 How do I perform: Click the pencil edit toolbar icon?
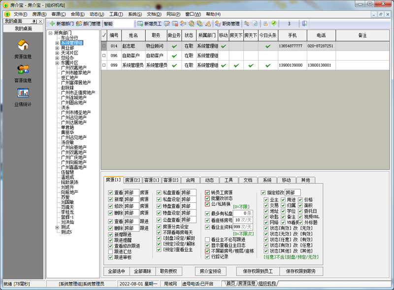click(208, 24)
